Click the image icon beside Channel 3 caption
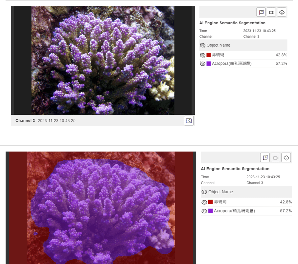 click(189, 121)
